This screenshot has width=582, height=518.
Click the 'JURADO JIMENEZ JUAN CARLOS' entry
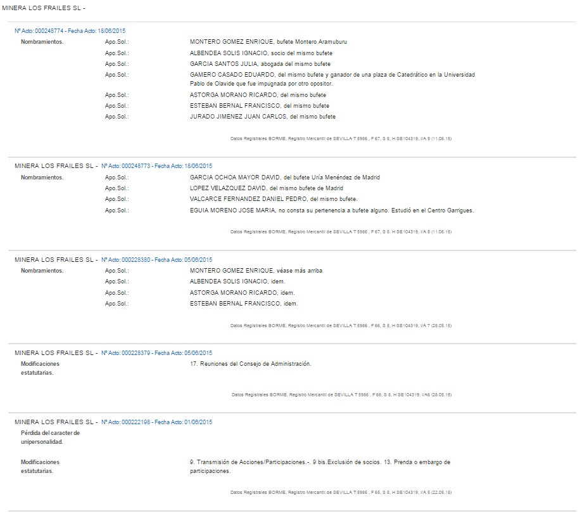tap(262, 117)
